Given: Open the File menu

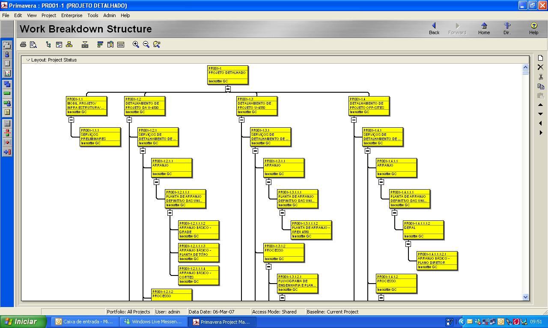Looking at the screenshot, I should pos(6,15).
